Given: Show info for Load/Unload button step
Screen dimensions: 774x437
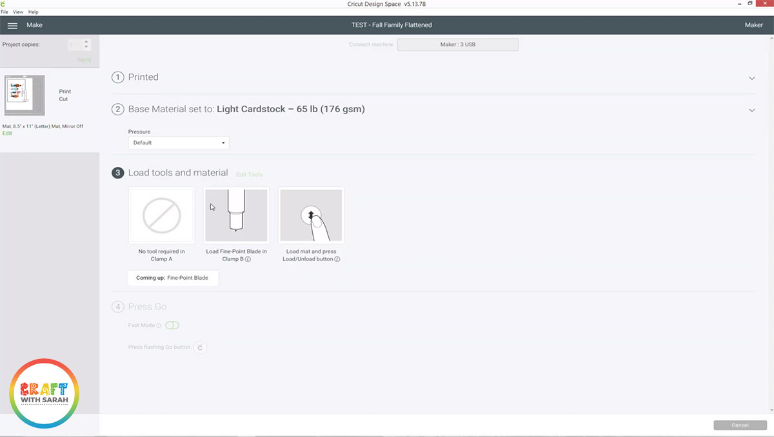Looking at the screenshot, I should coord(337,259).
